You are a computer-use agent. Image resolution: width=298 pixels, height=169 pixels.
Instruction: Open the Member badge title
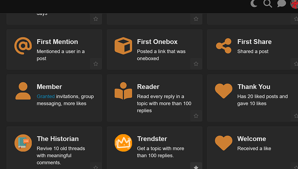[x=49, y=87]
